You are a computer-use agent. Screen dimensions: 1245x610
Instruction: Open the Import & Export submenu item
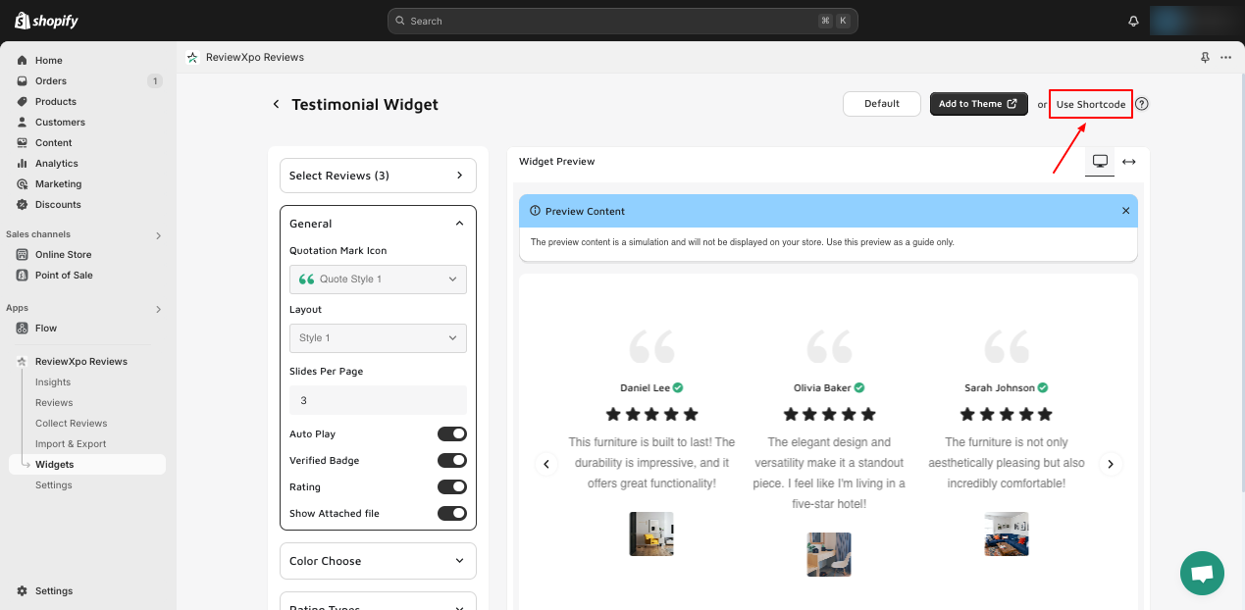[x=71, y=444]
